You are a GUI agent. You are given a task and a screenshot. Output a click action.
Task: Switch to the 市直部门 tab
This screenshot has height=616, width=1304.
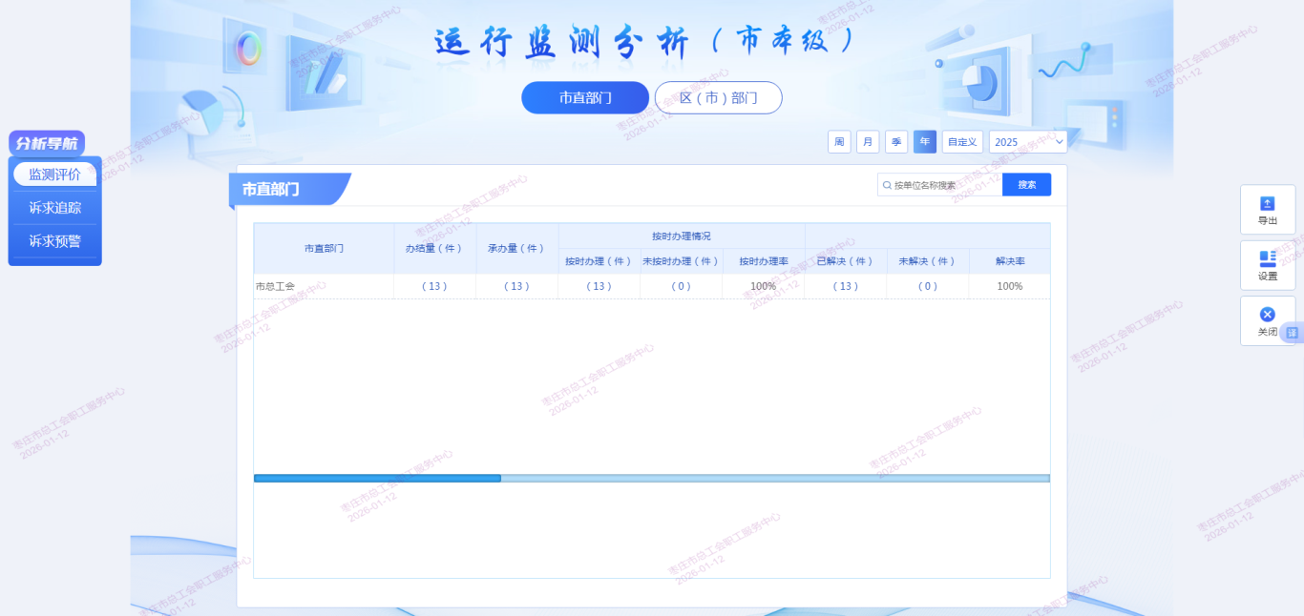pos(585,98)
